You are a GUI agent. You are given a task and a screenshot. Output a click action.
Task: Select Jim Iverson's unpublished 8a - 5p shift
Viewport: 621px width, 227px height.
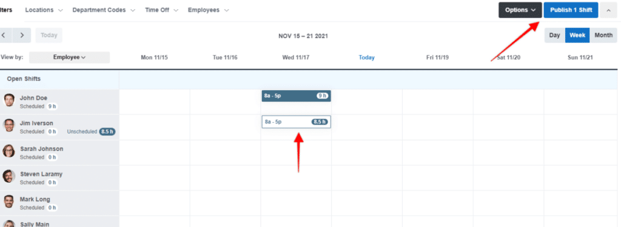point(296,122)
